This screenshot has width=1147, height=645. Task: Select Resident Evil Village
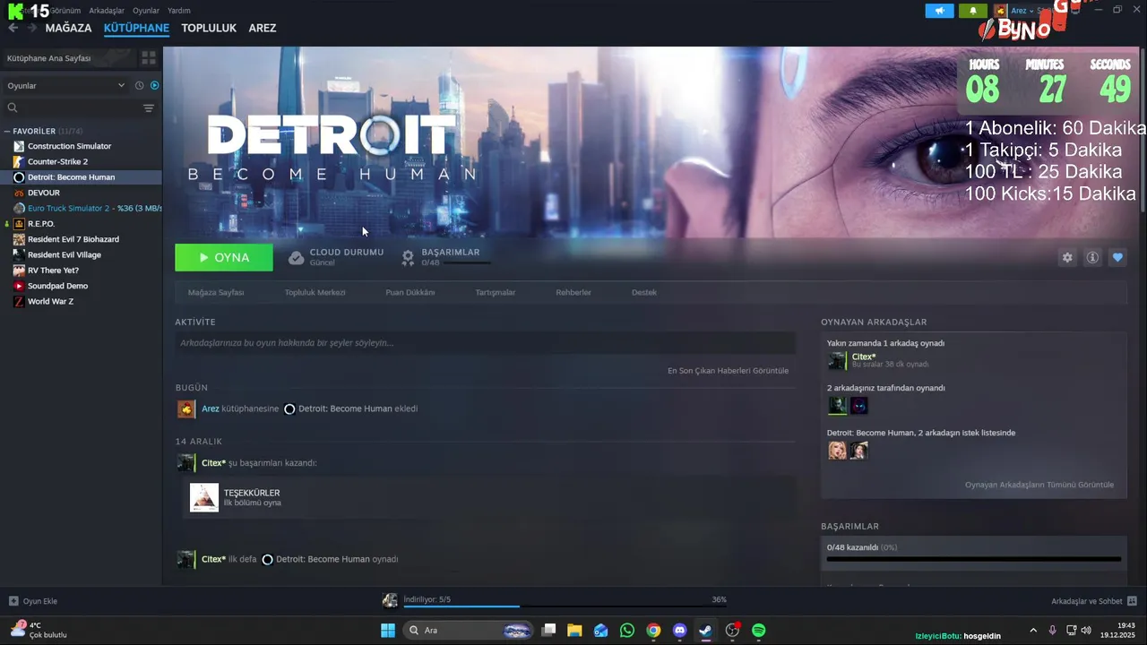pyautogui.click(x=65, y=254)
